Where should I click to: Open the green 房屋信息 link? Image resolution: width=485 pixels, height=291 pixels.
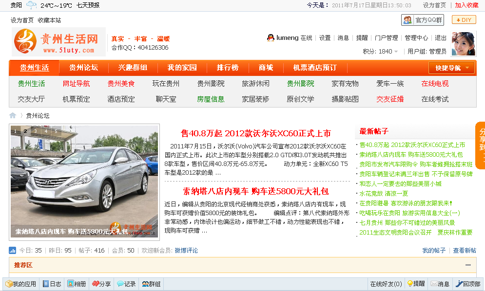coord(211,99)
